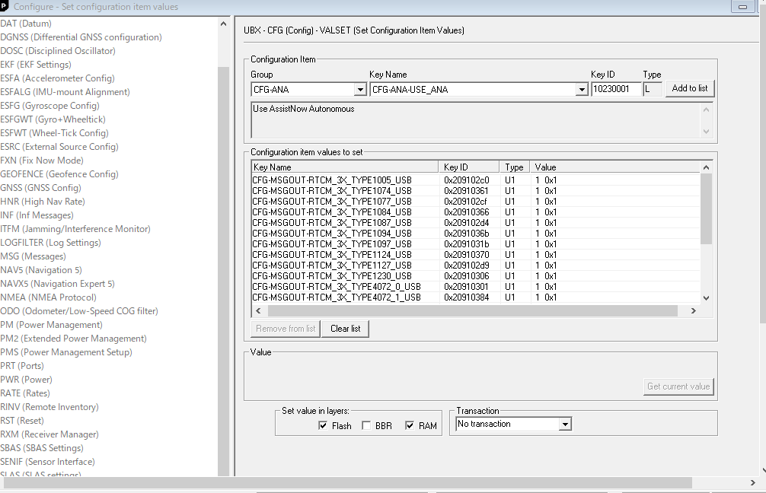Select ITFM (Jamming/Interference Monitor)
Image resolution: width=766 pixels, height=493 pixels.
pos(75,228)
